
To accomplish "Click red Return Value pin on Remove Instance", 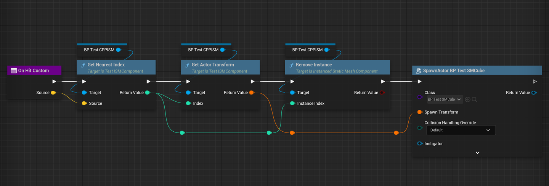I will (x=382, y=93).
